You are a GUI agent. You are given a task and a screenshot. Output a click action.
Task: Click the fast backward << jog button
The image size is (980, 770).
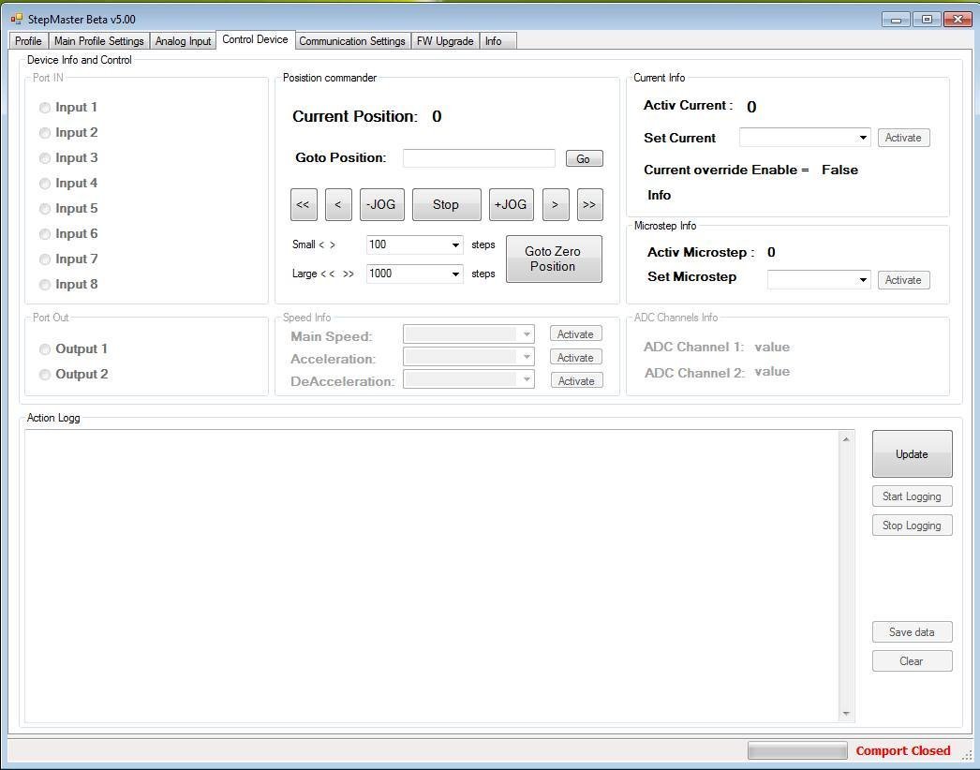303,204
